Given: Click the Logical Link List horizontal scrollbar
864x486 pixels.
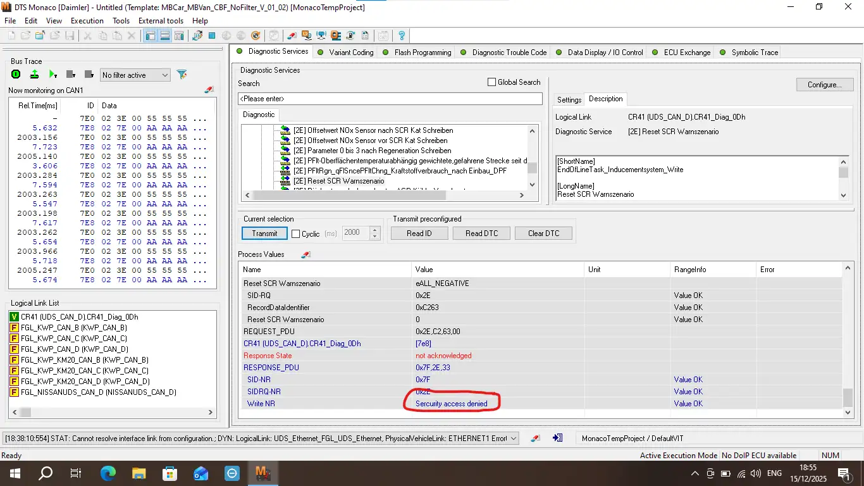Looking at the screenshot, I should pos(113,412).
